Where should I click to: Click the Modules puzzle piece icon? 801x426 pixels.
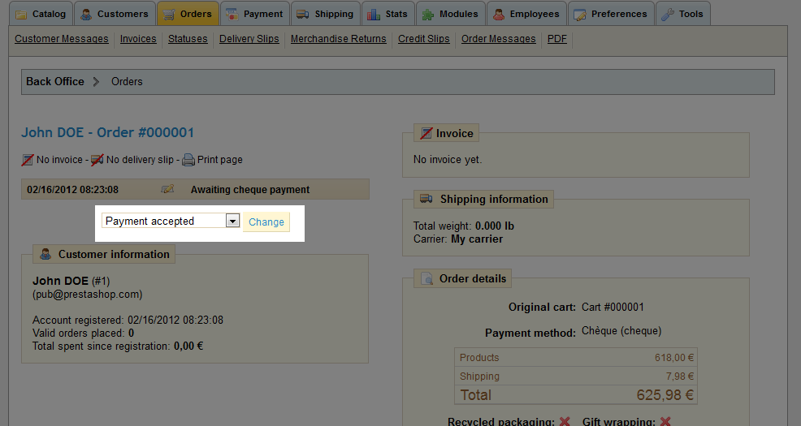click(428, 15)
